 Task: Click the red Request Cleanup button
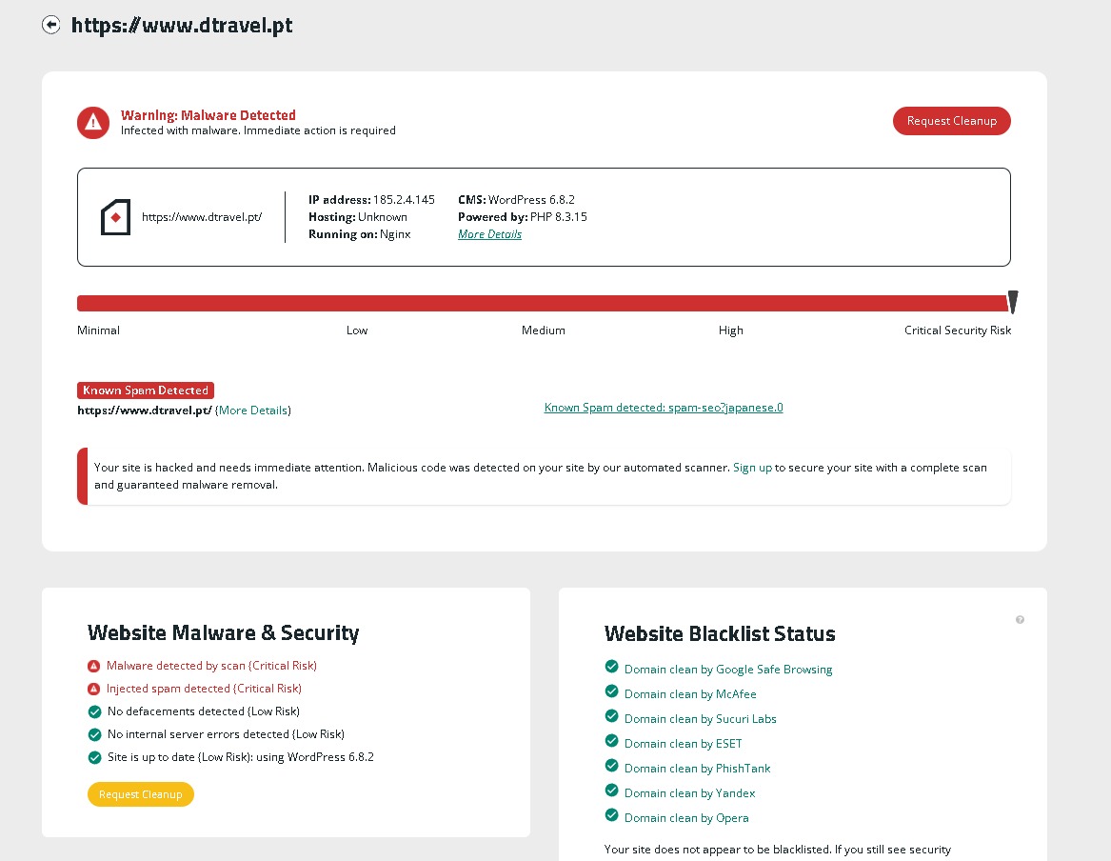click(952, 121)
